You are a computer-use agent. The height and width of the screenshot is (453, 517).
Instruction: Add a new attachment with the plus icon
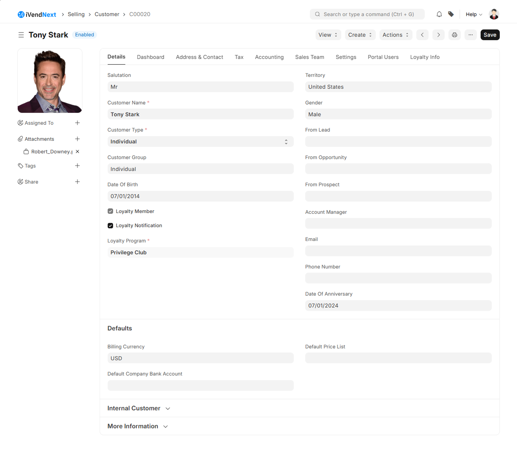tap(77, 139)
